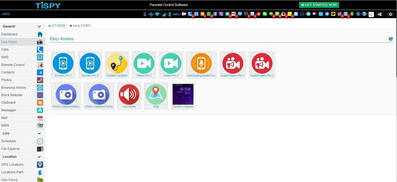Start Video-Pro 1 streaming
This screenshot has height=182, width=397.
(144, 65)
